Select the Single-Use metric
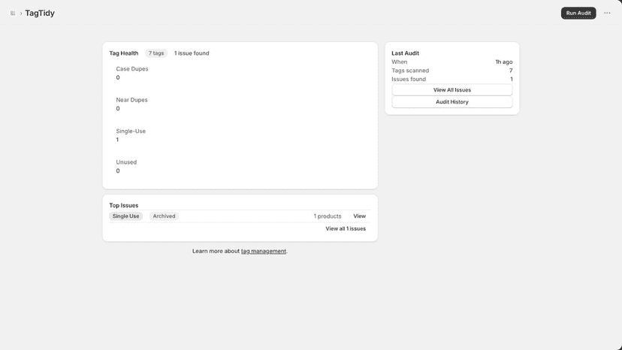The image size is (622, 350). pos(131,135)
